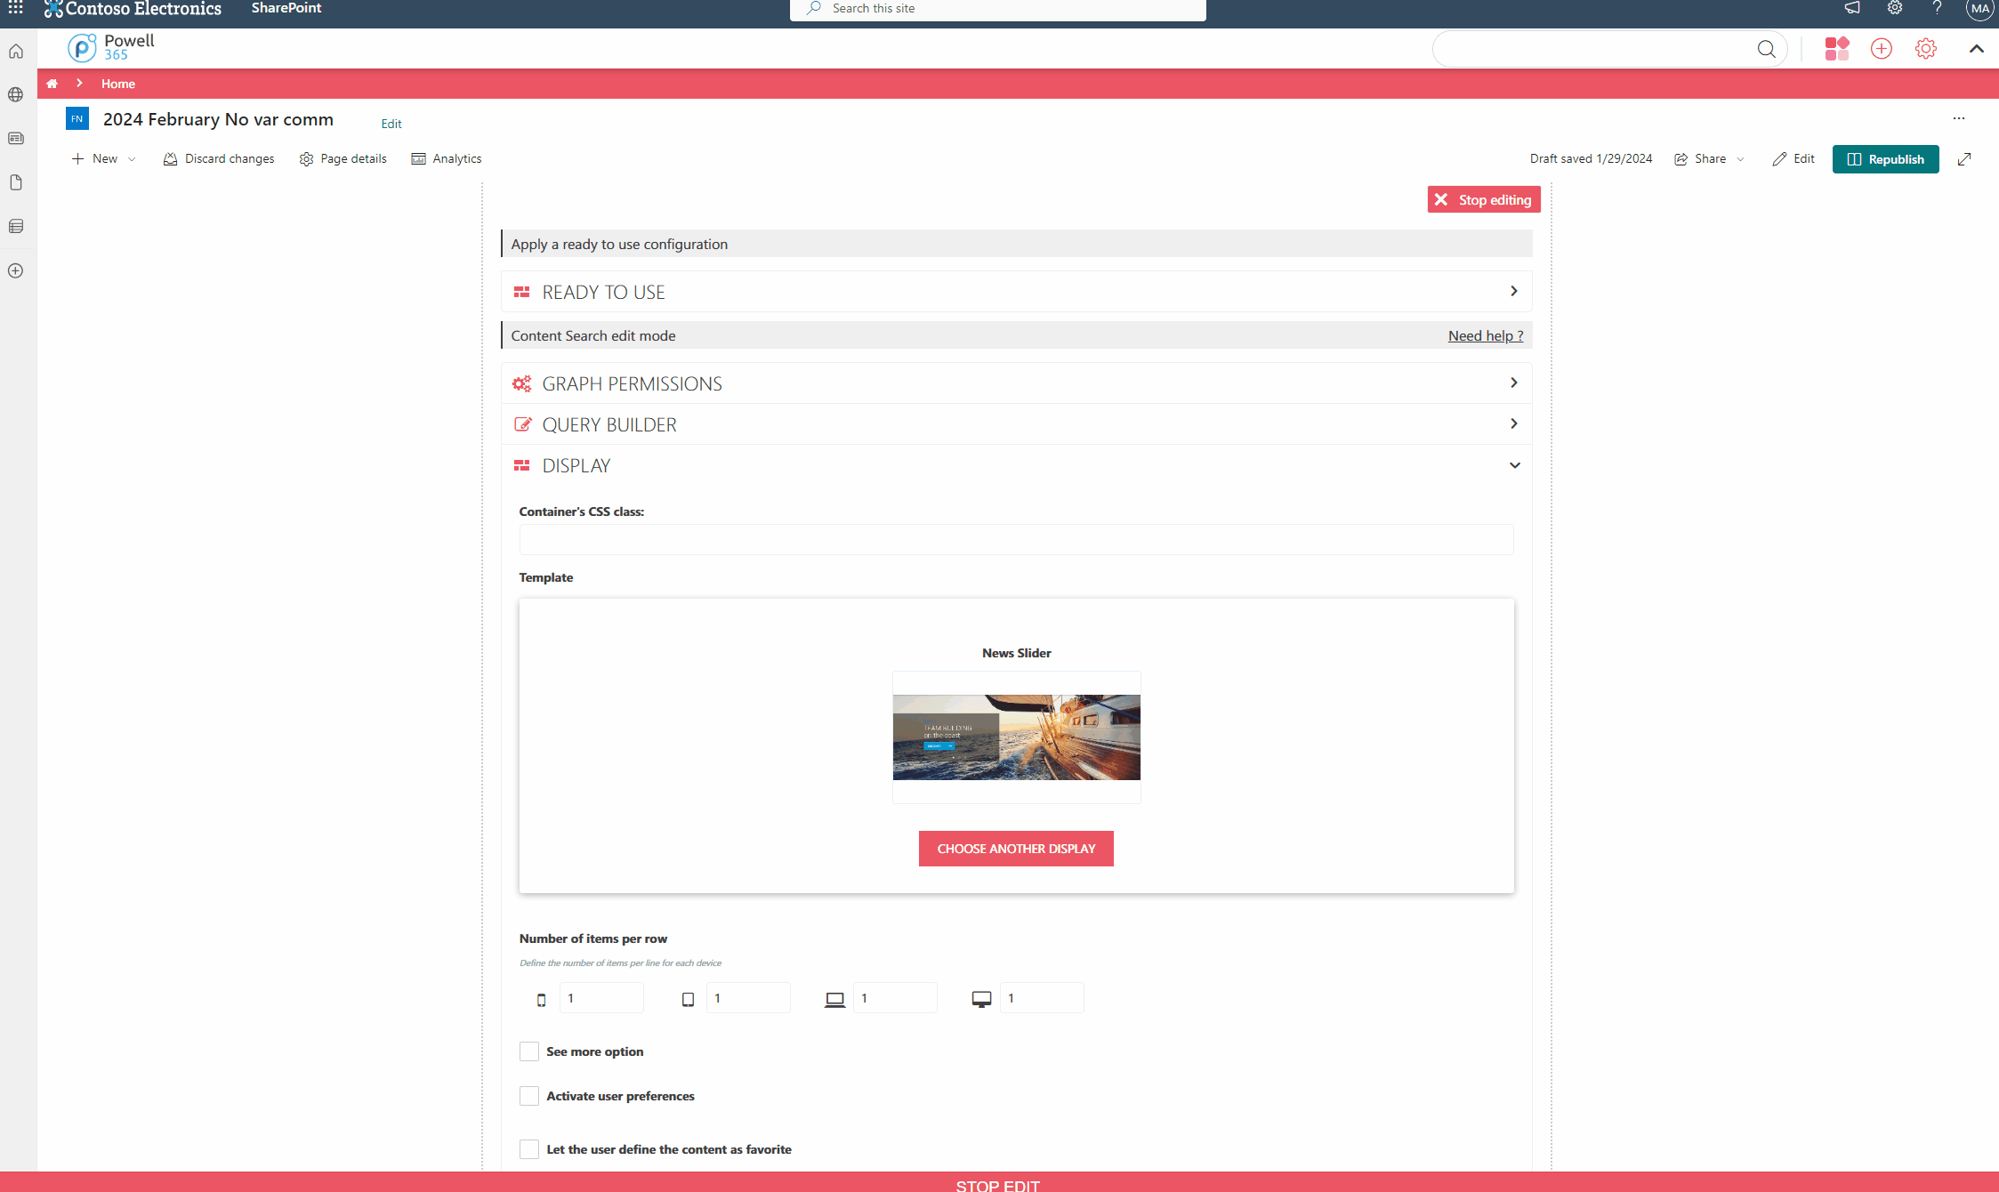Open Page details
This screenshot has height=1192, width=1999.
(343, 159)
